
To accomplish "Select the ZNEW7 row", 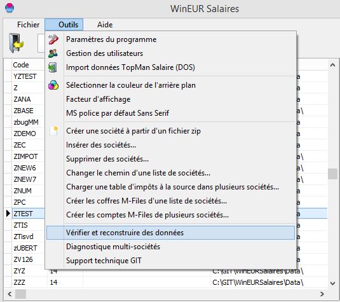I will pyautogui.click(x=25, y=179).
